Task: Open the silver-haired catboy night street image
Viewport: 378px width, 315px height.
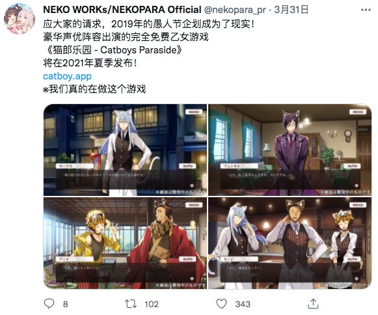Action: click(125, 150)
